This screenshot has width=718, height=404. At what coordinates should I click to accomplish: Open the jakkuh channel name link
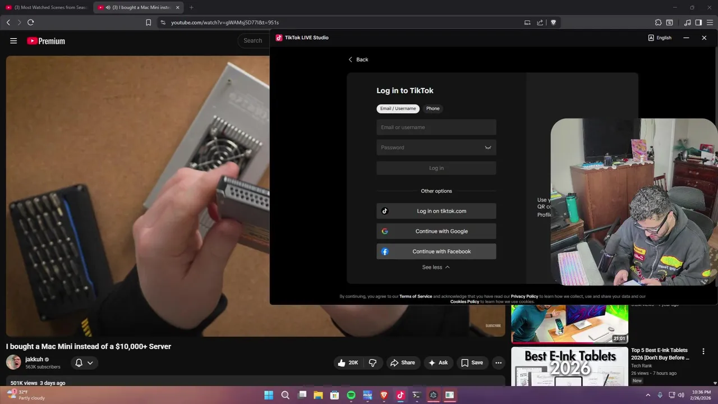pos(34,359)
